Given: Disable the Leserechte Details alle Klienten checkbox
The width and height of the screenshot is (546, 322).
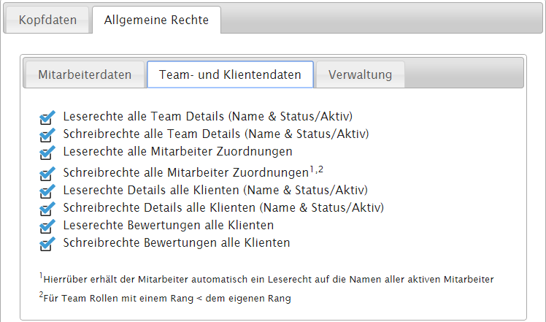Looking at the screenshot, I should click(x=47, y=191).
